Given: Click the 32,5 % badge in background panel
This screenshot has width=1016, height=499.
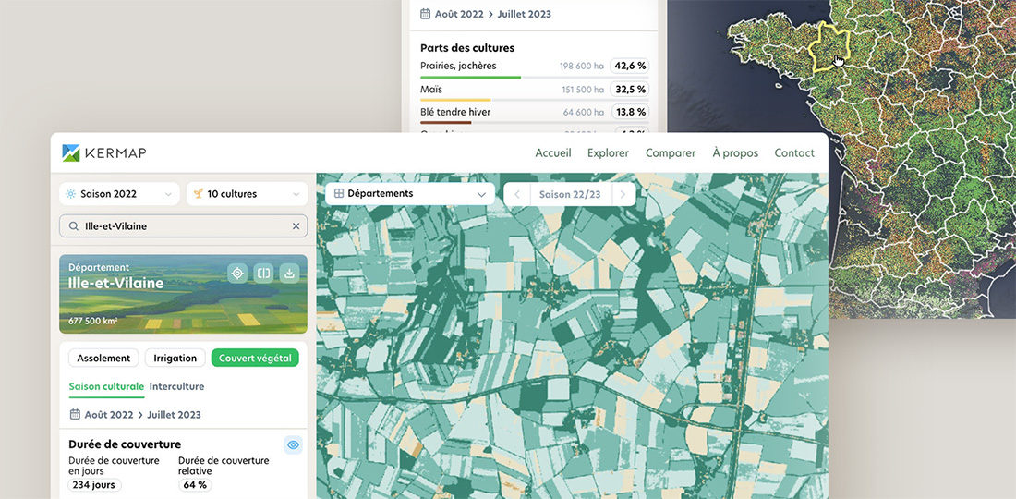Looking at the screenshot, I should tap(631, 90).
